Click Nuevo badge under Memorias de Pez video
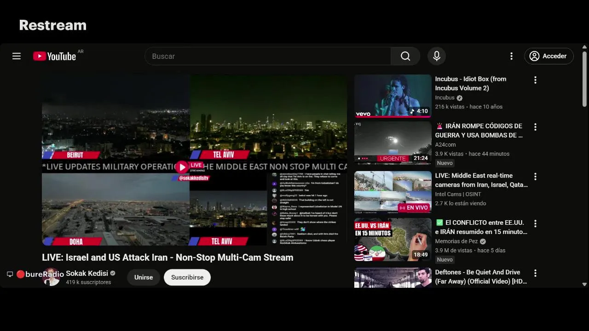 click(445, 260)
